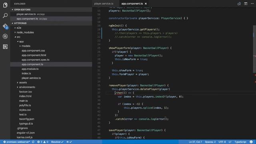Click the arrow-check status bar item
Image resolution: width=256 pixels, height=144 pixels.
tap(69, 142)
